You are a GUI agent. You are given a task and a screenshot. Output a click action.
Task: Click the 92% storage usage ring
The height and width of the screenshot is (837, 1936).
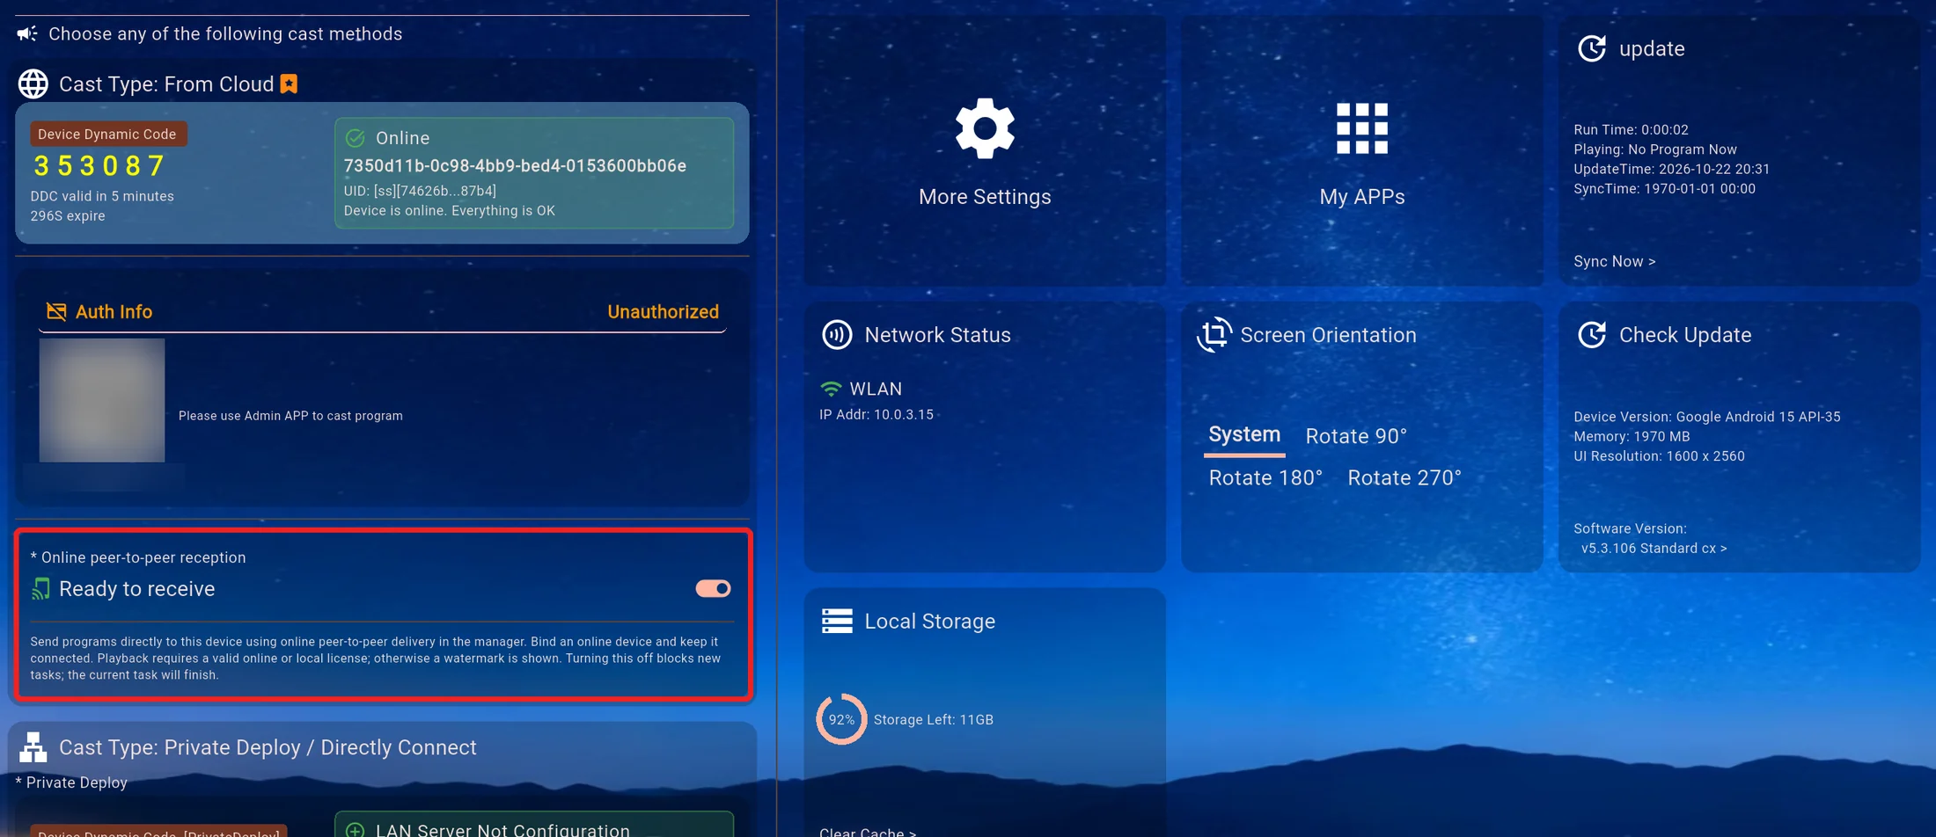coord(841,719)
